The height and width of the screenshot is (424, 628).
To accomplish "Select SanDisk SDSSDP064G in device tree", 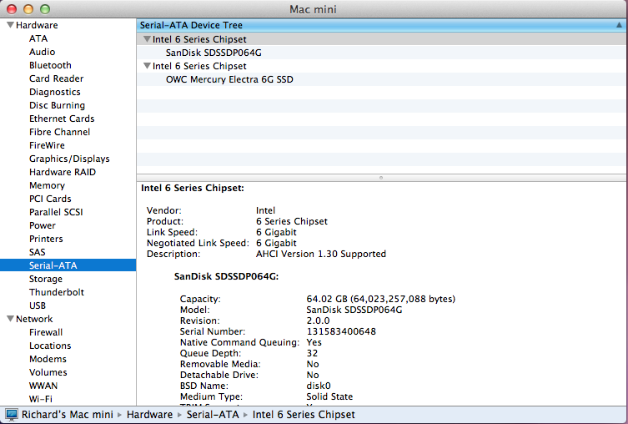I will [x=214, y=53].
